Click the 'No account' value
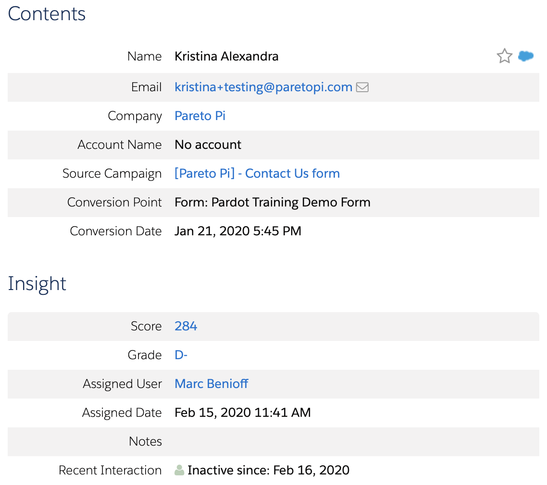Viewport: 547px width, 485px height. pyautogui.click(x=208, y=145)
